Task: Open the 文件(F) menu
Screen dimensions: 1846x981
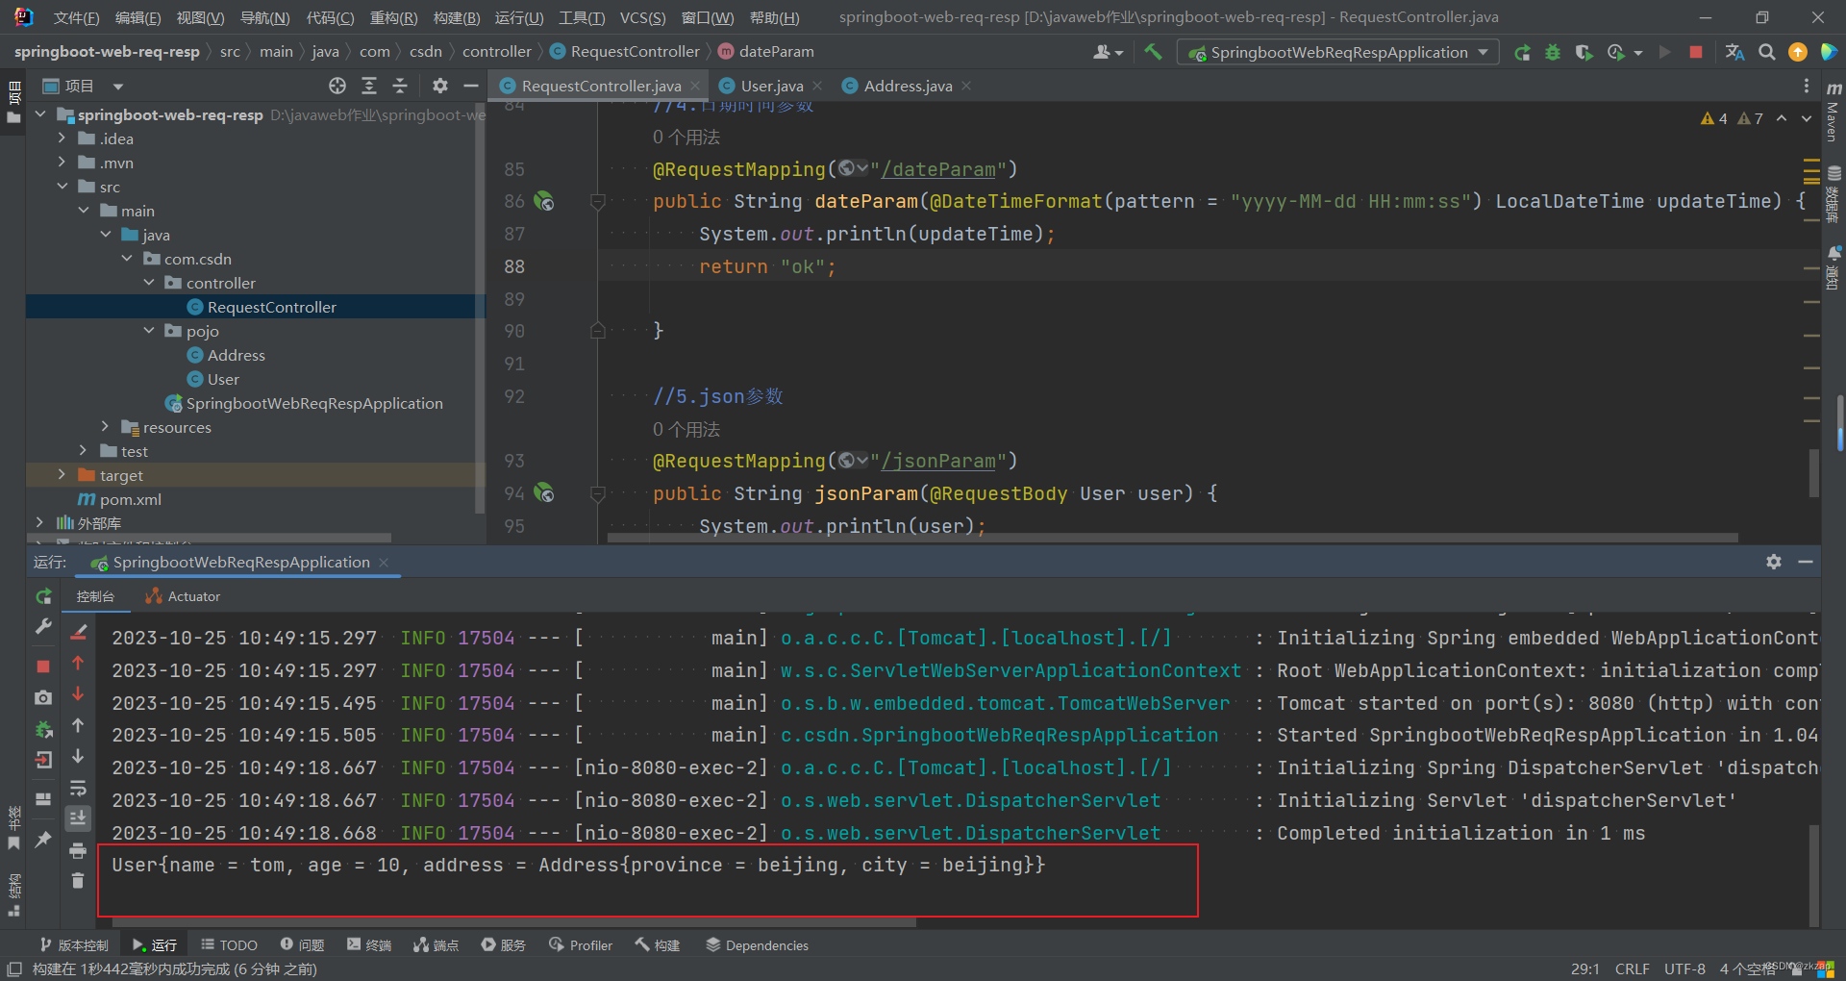Action: [76, 17]
